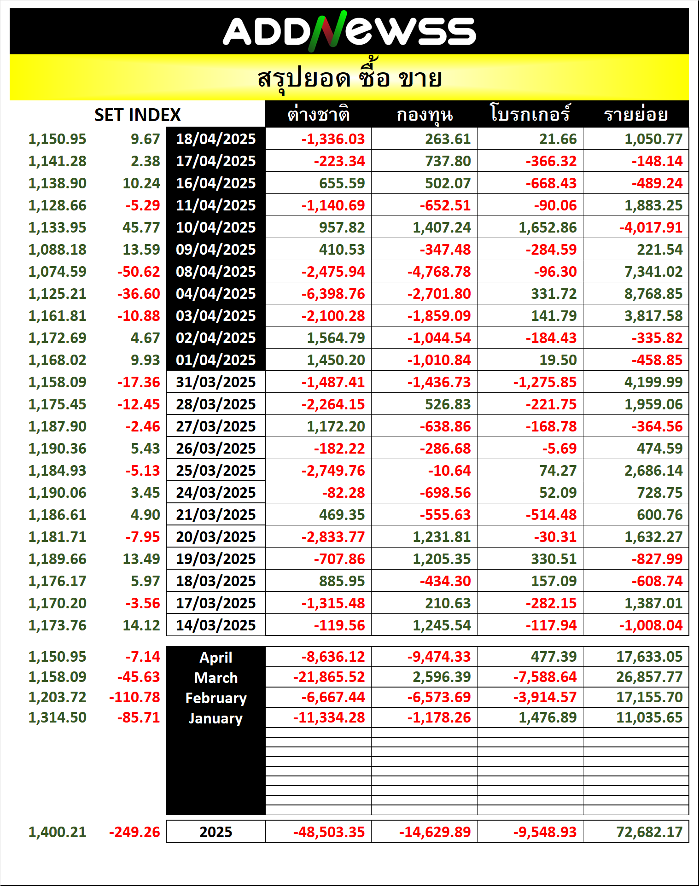Click April retail total 17,633.05

coord(650,656)
